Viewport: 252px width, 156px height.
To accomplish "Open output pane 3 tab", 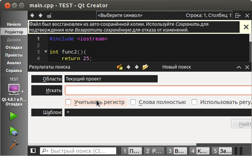I will [x=177, y=151].
